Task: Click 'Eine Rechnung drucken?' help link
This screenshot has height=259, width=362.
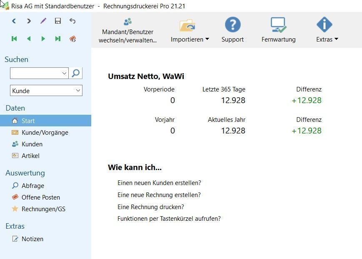Action: point(150,207)
